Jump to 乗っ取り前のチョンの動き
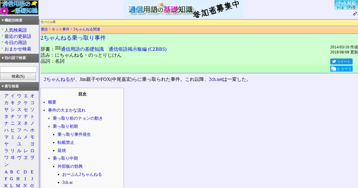The height and width of the screenshot is (188, 358). click(78, 118)
